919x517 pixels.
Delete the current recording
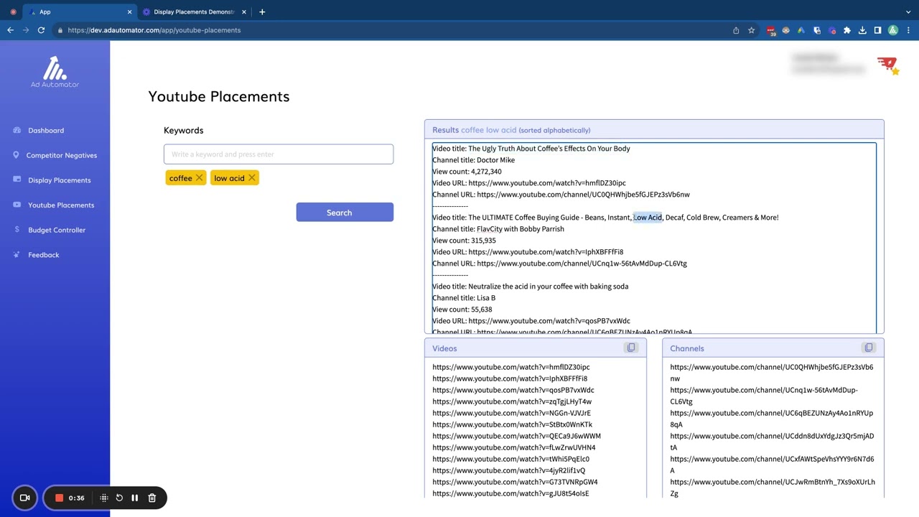click(152, 498)
